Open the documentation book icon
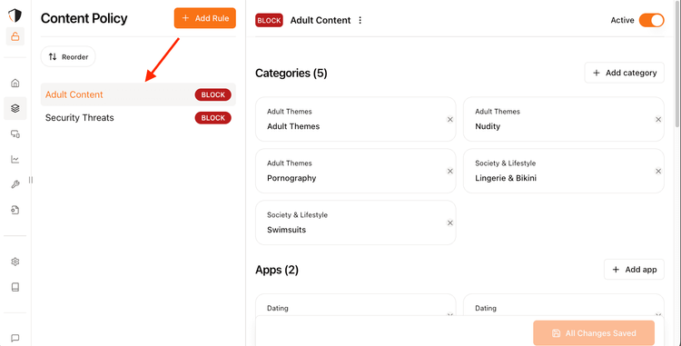681x346 pixels. click(x=15, y=287)
